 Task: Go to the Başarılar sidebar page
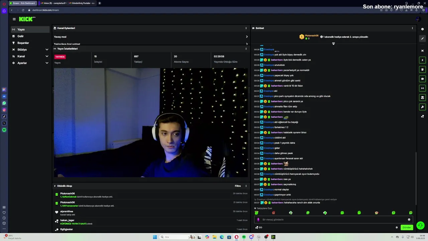(x=30, y=43)
